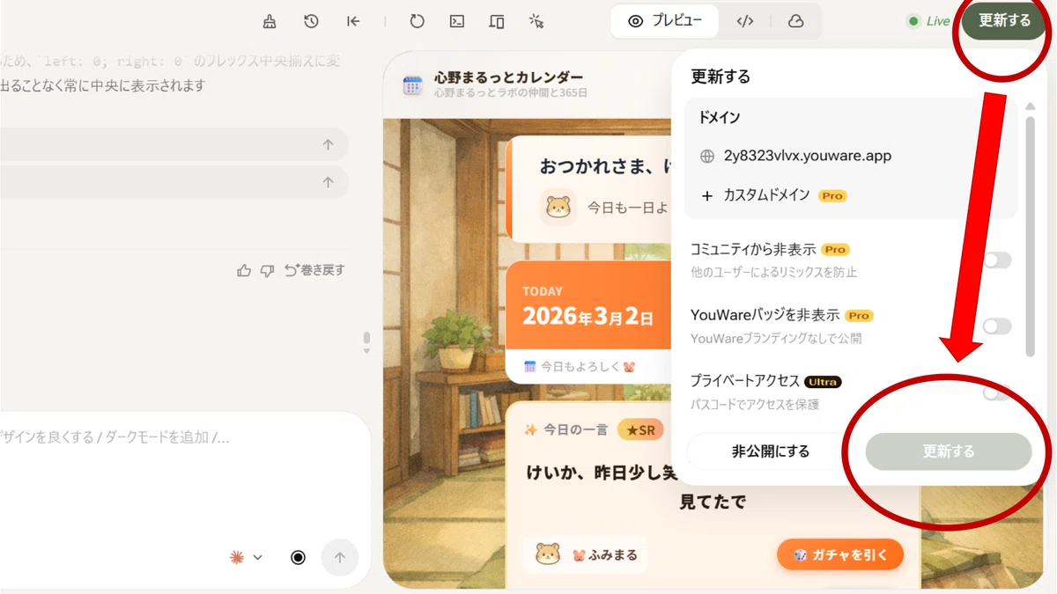Viewport: 1057px width, 594px height.
Task: Click the publish panel scrollbar
Action: tap(1030, 236)
